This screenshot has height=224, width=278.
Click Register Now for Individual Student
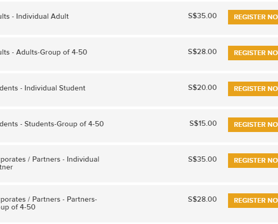click(253, 89)
